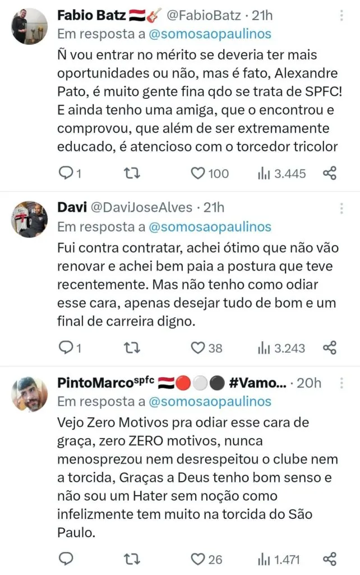Reply to PintoMarco's tweet
Screen dimensions: 360x575
(x=66, y=559)
